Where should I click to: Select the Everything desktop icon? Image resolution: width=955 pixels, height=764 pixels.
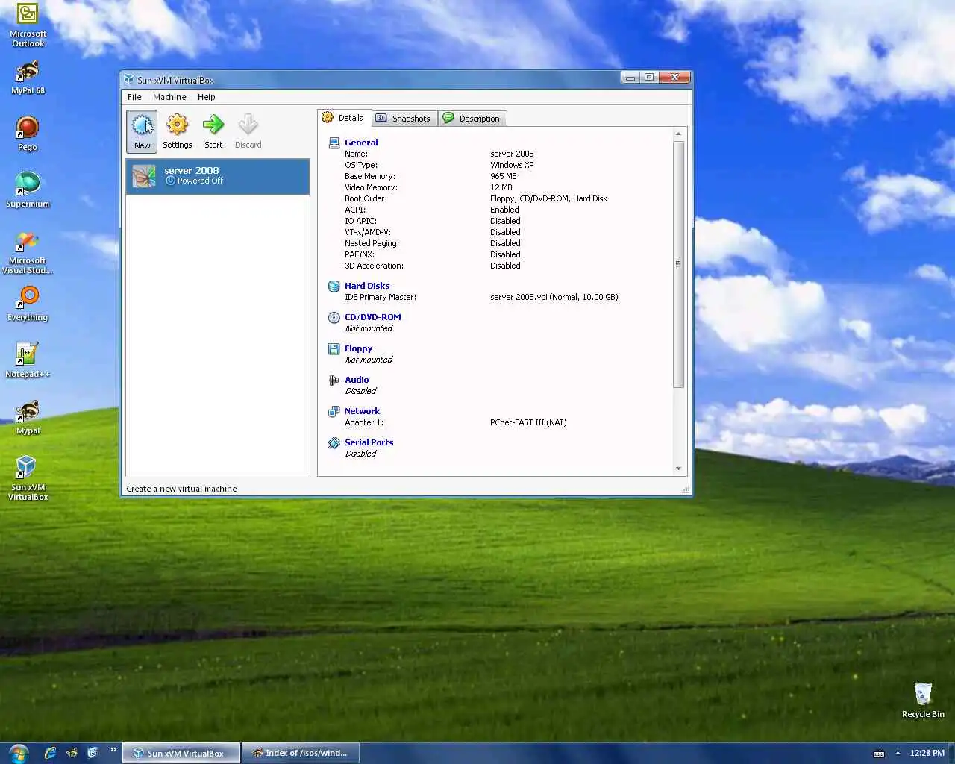pyautogui.click(x=28, y=304)
